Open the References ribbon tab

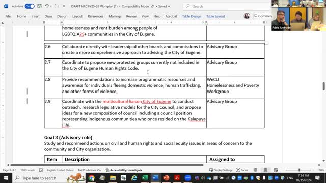95,16
